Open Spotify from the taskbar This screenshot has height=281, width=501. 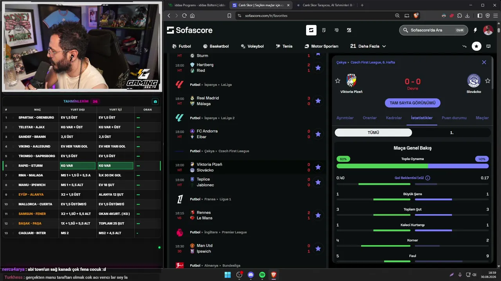[262, 275]
